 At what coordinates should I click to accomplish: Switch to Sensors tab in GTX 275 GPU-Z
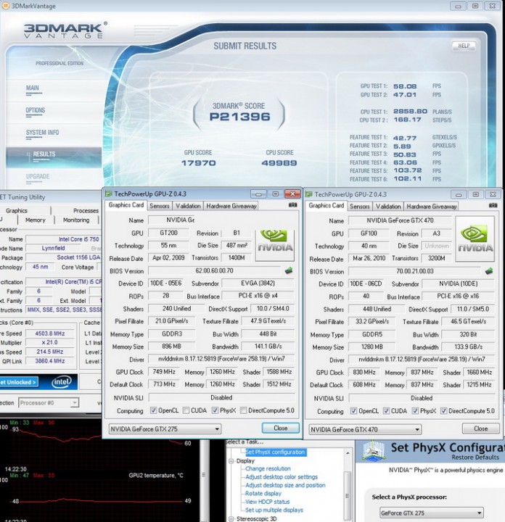click(160, 206)
